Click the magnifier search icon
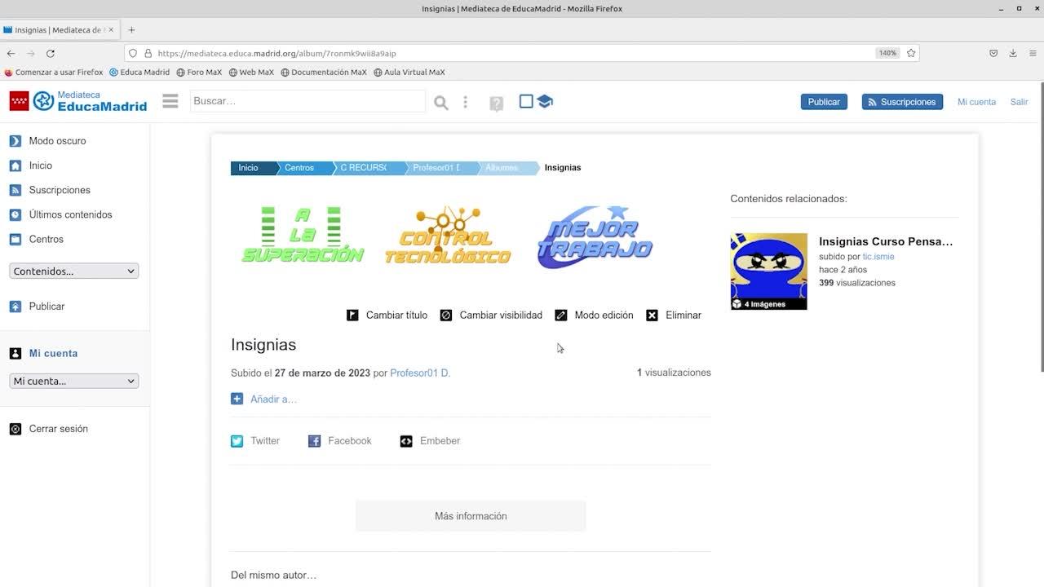 (441, 102)
